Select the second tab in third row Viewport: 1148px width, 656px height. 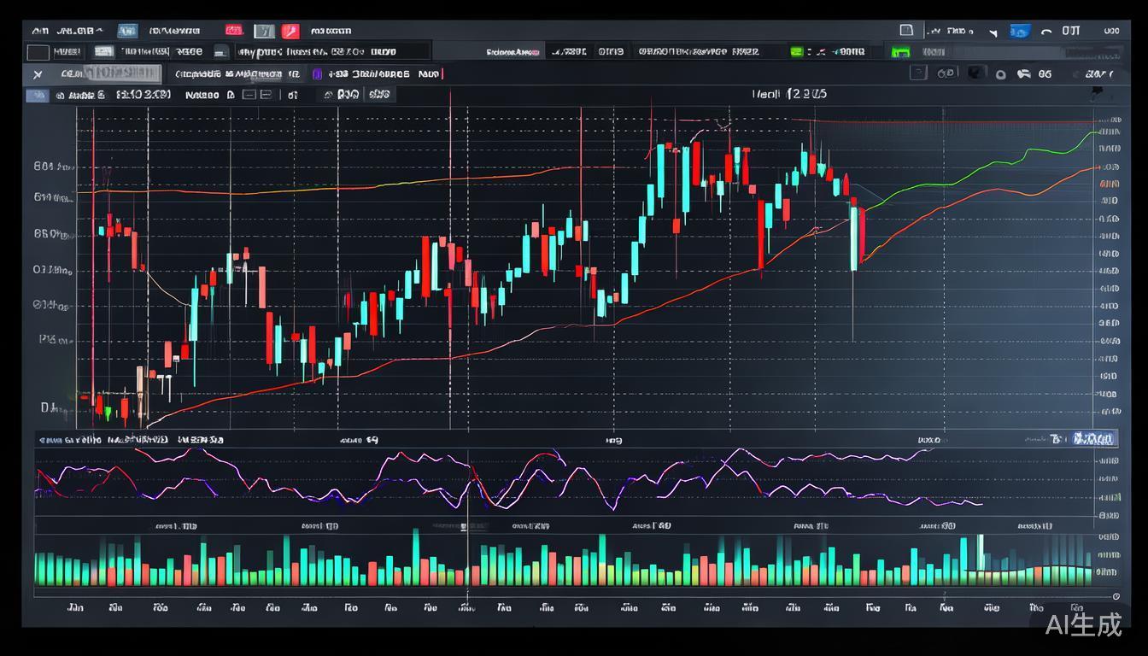coord(235,74)
